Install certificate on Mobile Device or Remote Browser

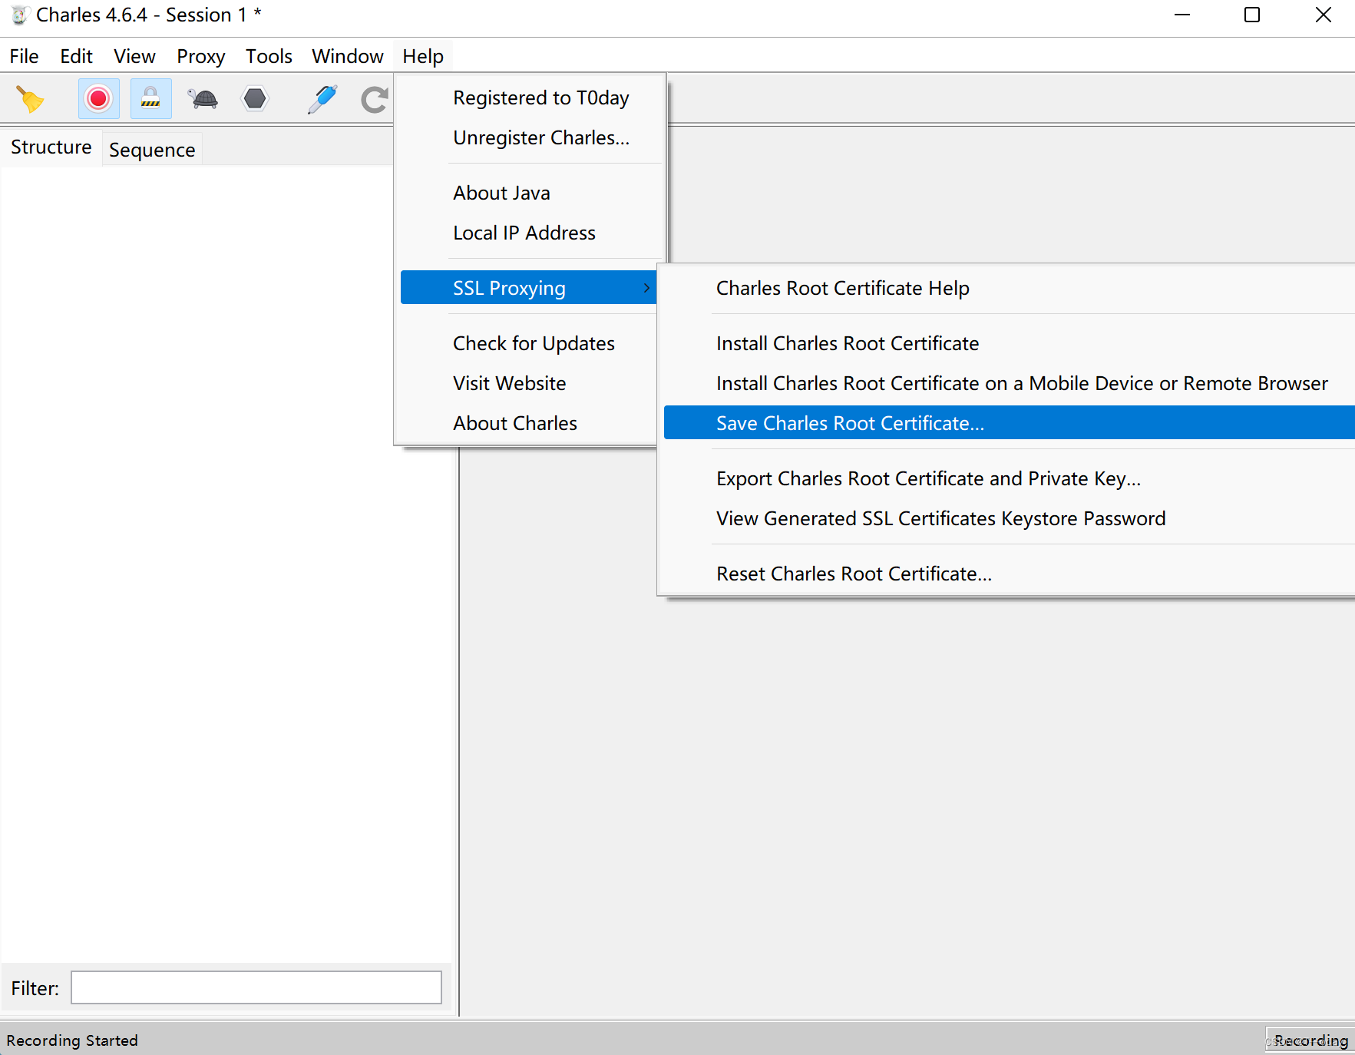[1009, 383]
